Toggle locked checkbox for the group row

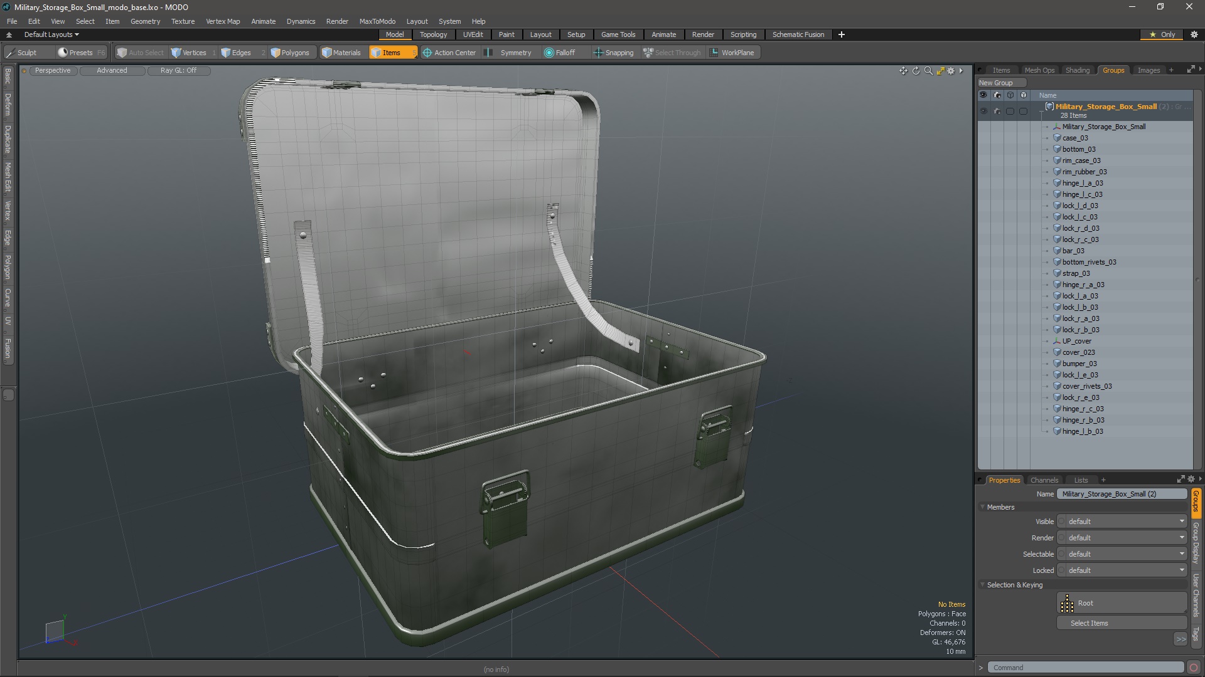(x=1023, y=111)
